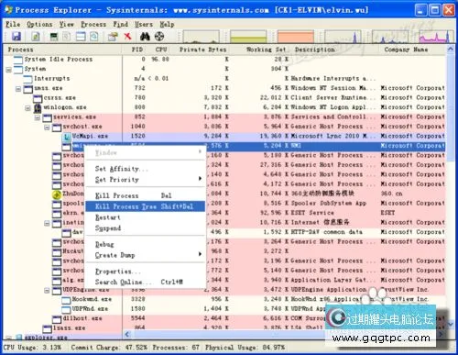Viewport: 458px width, 355px height.
Task: Collapse the UDPEngine.exe tree node
Action: (47, 291)
